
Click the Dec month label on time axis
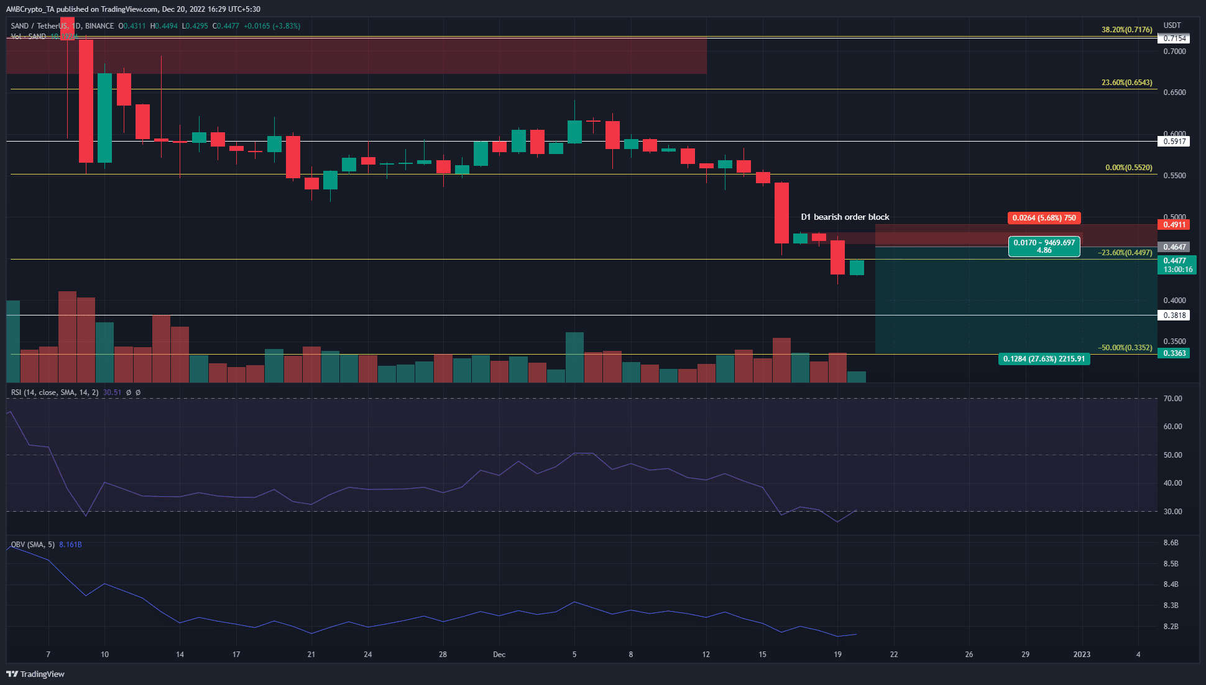pyautogui.click(x=499, y=655)
